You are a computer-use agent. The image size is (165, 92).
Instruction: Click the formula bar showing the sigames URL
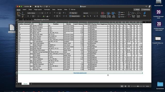(92, 19)
